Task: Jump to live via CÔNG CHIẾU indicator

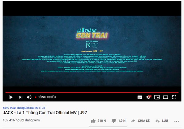Action: click(x=45, y=97)
